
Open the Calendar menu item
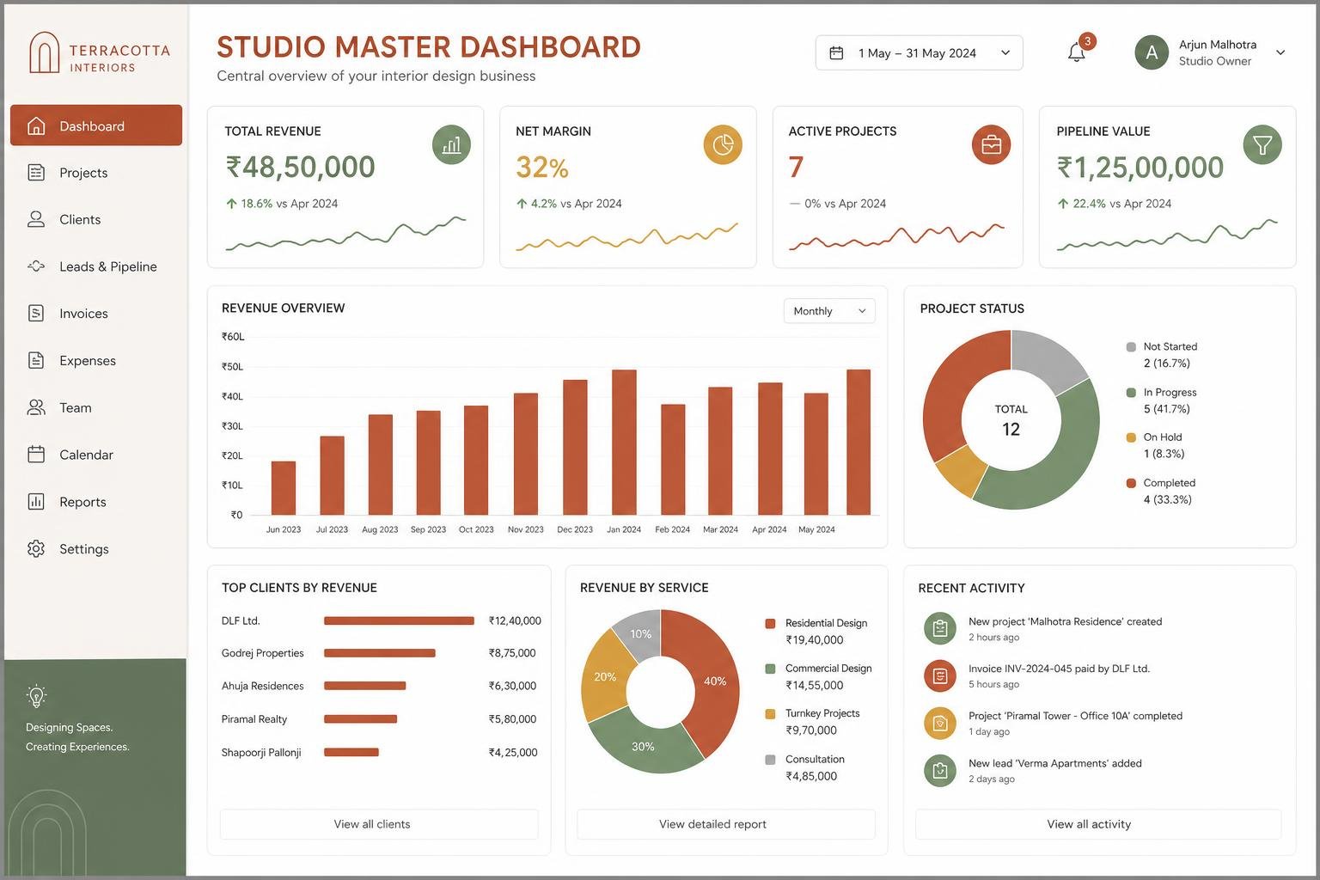pyautogui.click(x=96, y=454)
